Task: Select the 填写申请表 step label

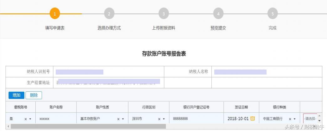Action: [55, 28]
